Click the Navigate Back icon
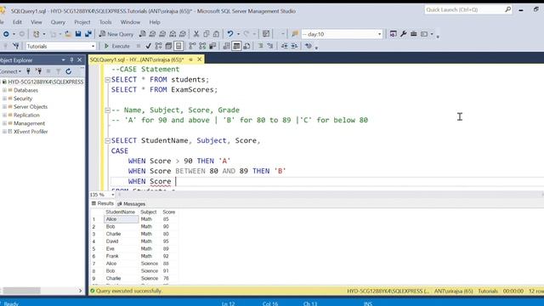The height and width of the screenshot is (306, 544). [x=6, y=34]
